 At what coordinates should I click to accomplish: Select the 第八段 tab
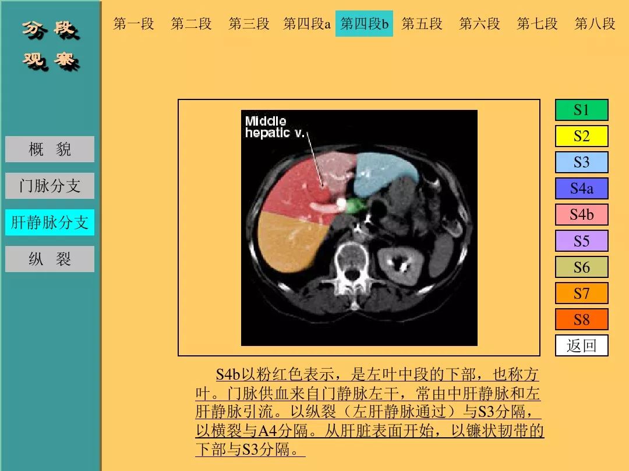(595, 24)
